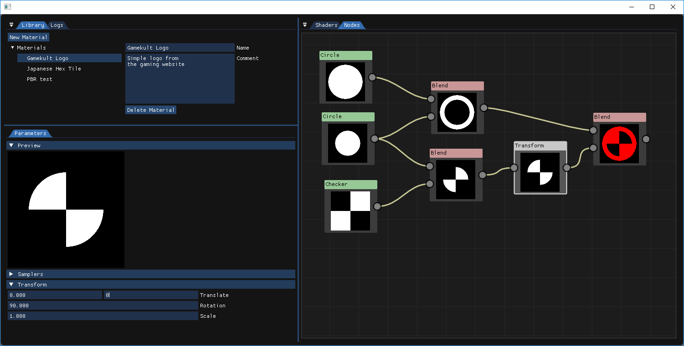Select the Transform node header
Screen dimensions: 684x346
pos(540,146)
